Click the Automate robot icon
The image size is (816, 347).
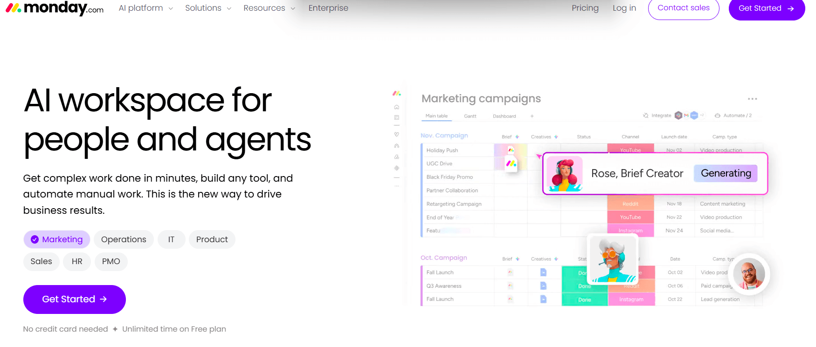(x=718, y=116)
